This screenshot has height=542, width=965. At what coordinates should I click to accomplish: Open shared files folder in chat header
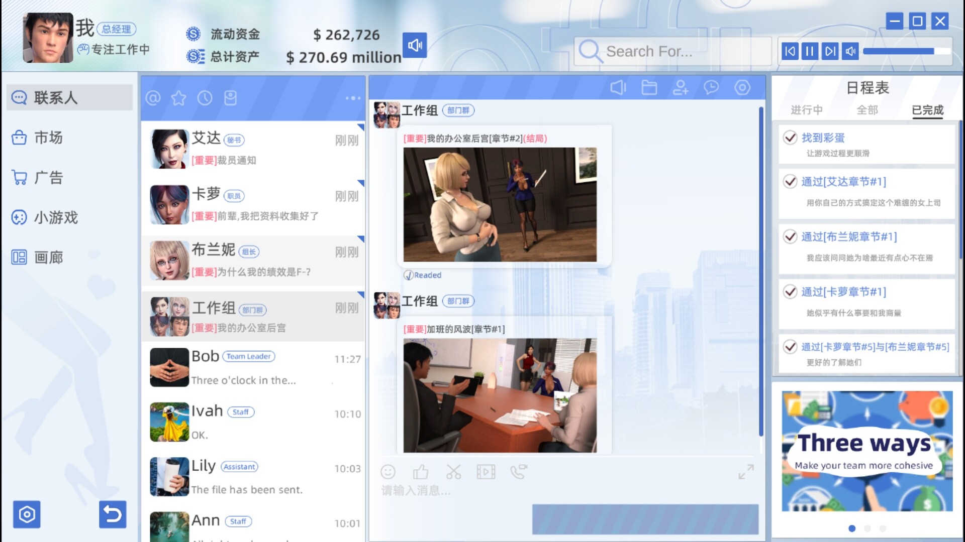649,87
